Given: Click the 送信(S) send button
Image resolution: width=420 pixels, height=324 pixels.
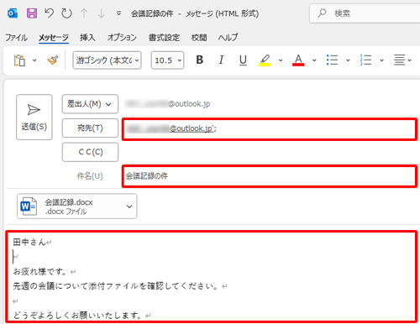Looking at the screenshot, I should coord(34,117).
